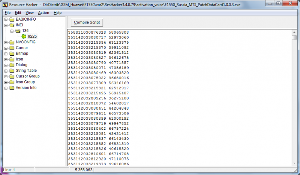Expand the Version Info tree node
Image resolution: width=300 pixels, height=175 pixels.
click(x=6, y=88)
